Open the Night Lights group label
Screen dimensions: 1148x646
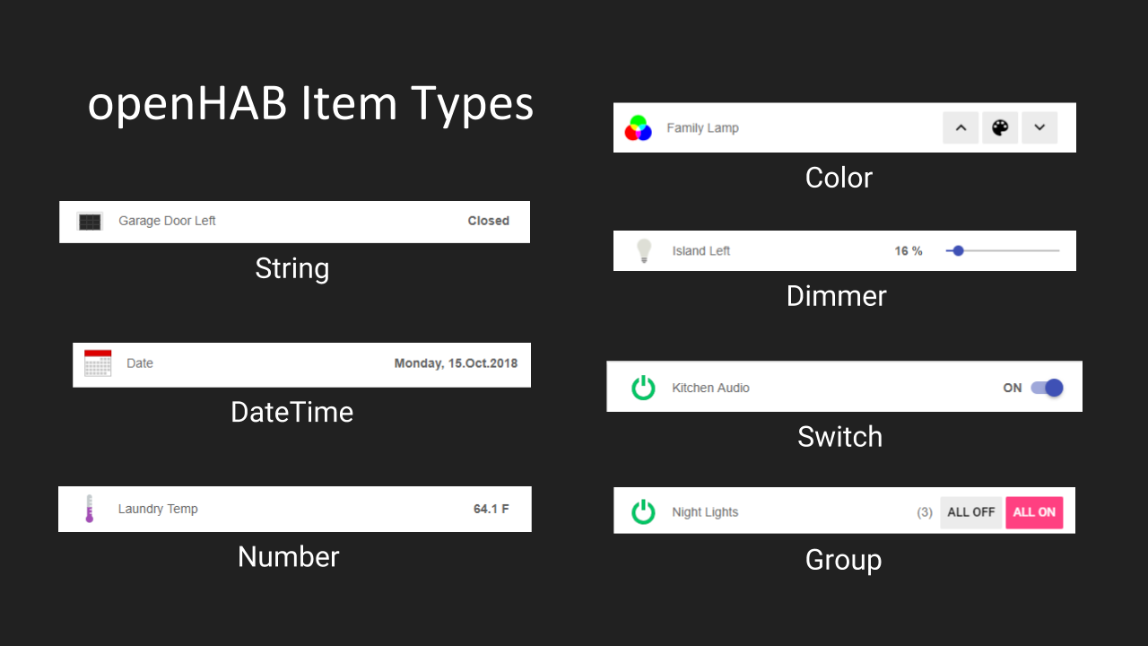click(x=705, y=512)
